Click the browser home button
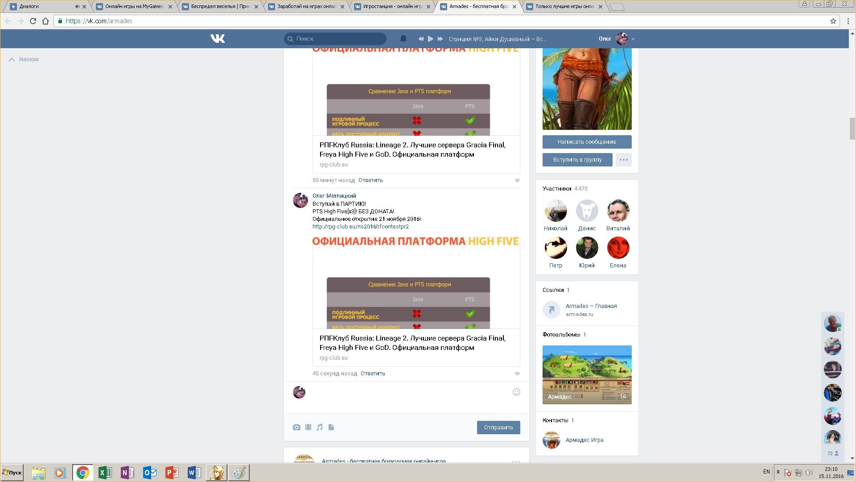The height and width of the screenshot is (482, 856). pos(45,21)
